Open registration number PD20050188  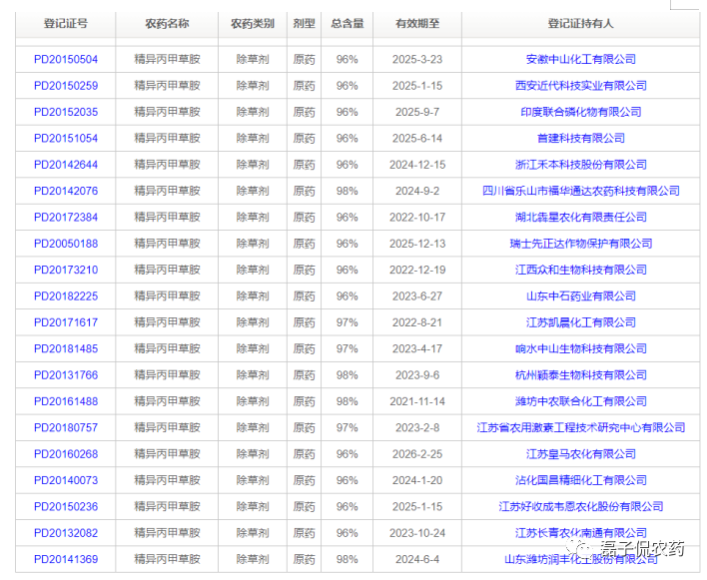[66, 244]
